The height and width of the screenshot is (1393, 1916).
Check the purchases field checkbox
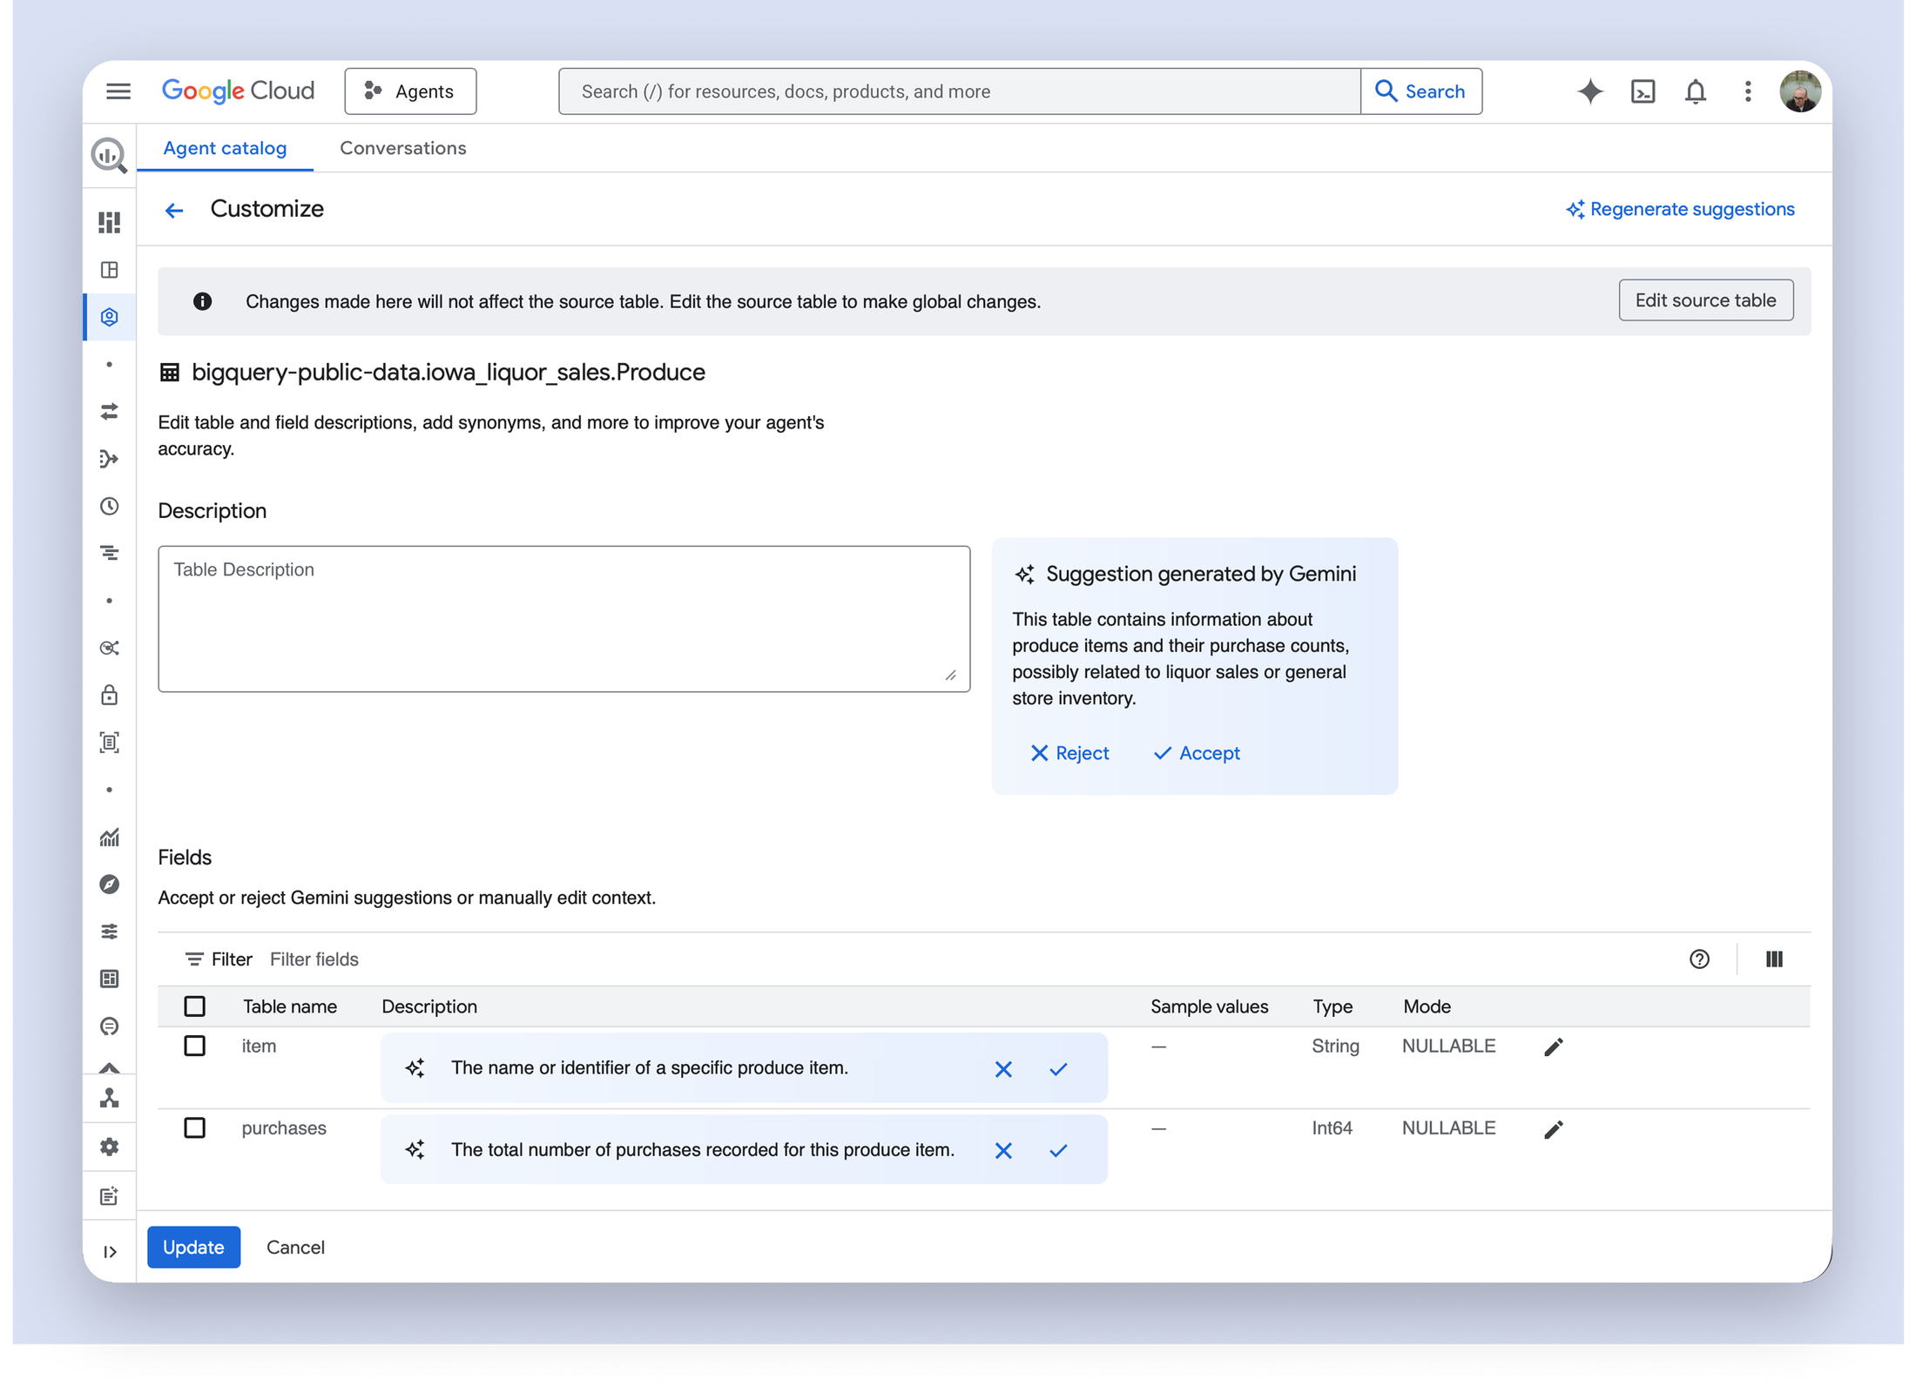(194, 1127)
